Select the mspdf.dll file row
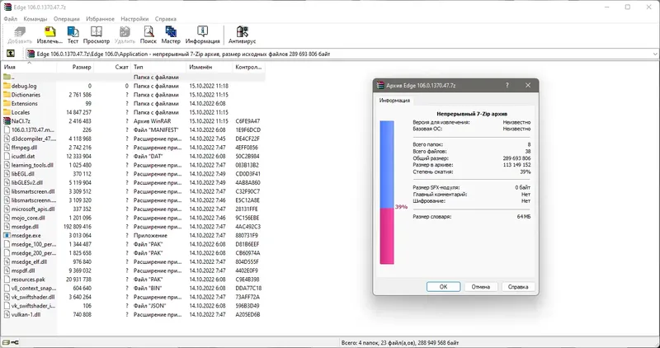 point(133,270)
